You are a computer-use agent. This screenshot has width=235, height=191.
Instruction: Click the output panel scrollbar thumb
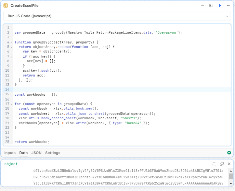point(231,176)
